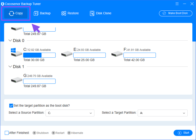Minimize the Backup Tuner window

point(185,4)
